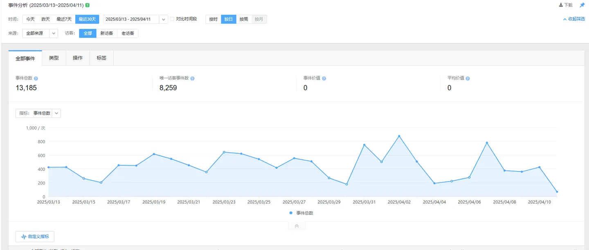The width and height of the screenshot is (589, 250).
Task: Click the 下载 download icon
Action: (561, 5)
